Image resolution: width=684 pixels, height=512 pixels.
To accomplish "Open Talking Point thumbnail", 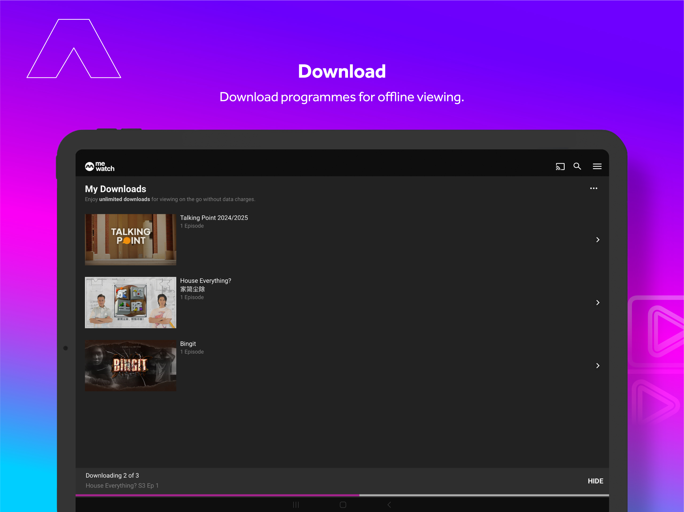I will tap(131, 240).
